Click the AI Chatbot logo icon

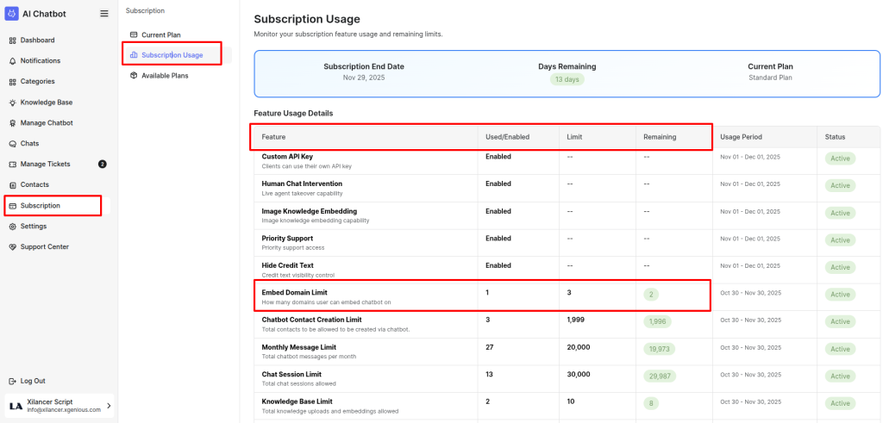click(x=12, y=13)
